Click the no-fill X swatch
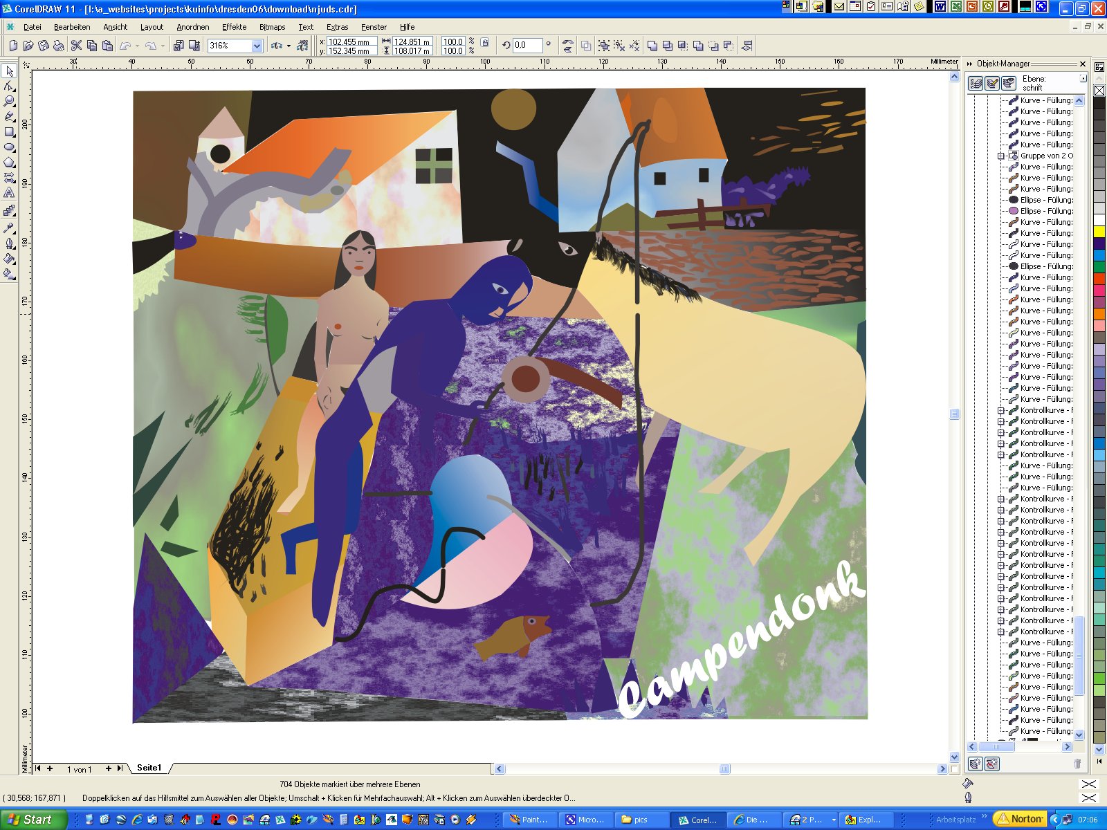 coord(1099,91)
